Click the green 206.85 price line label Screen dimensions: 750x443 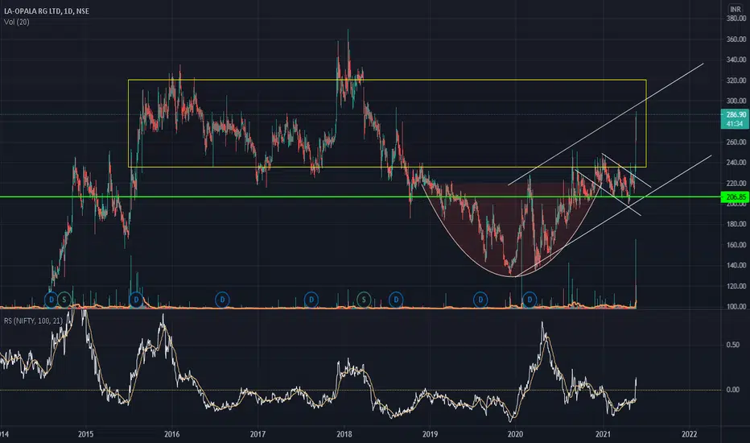(736, 197)
